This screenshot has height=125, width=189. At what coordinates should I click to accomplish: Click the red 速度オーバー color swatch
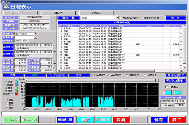(16, 94)
